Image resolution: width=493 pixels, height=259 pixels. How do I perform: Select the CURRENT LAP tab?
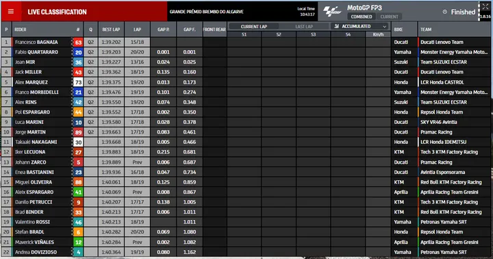tap(254, 27)
